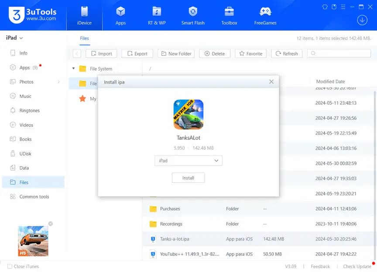This screenshot has height=272, width=377.
Task: Enable the Close iTunes checkbox
Action: point(10,266)
